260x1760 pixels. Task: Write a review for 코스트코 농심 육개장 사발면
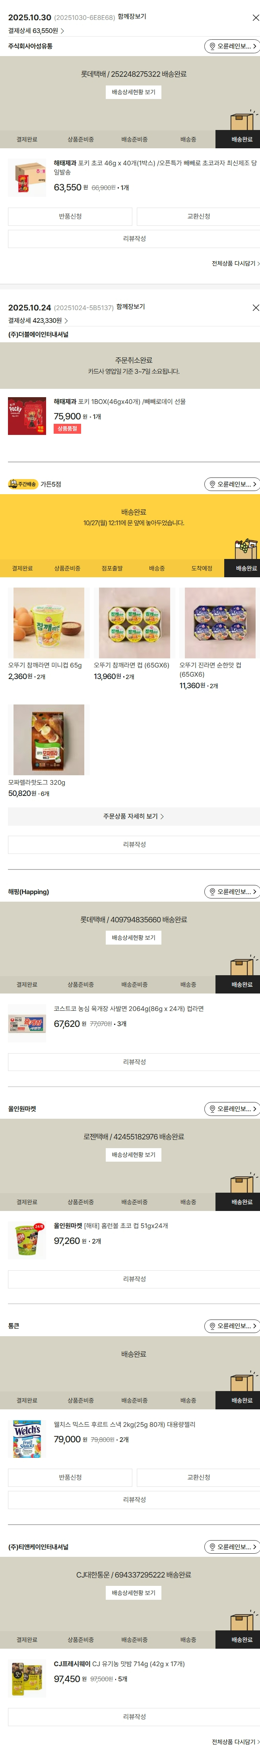point(134,1062)
